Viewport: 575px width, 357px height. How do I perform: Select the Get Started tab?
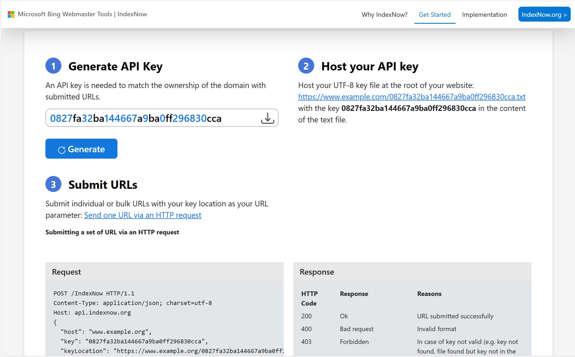(x=435, y=15)
